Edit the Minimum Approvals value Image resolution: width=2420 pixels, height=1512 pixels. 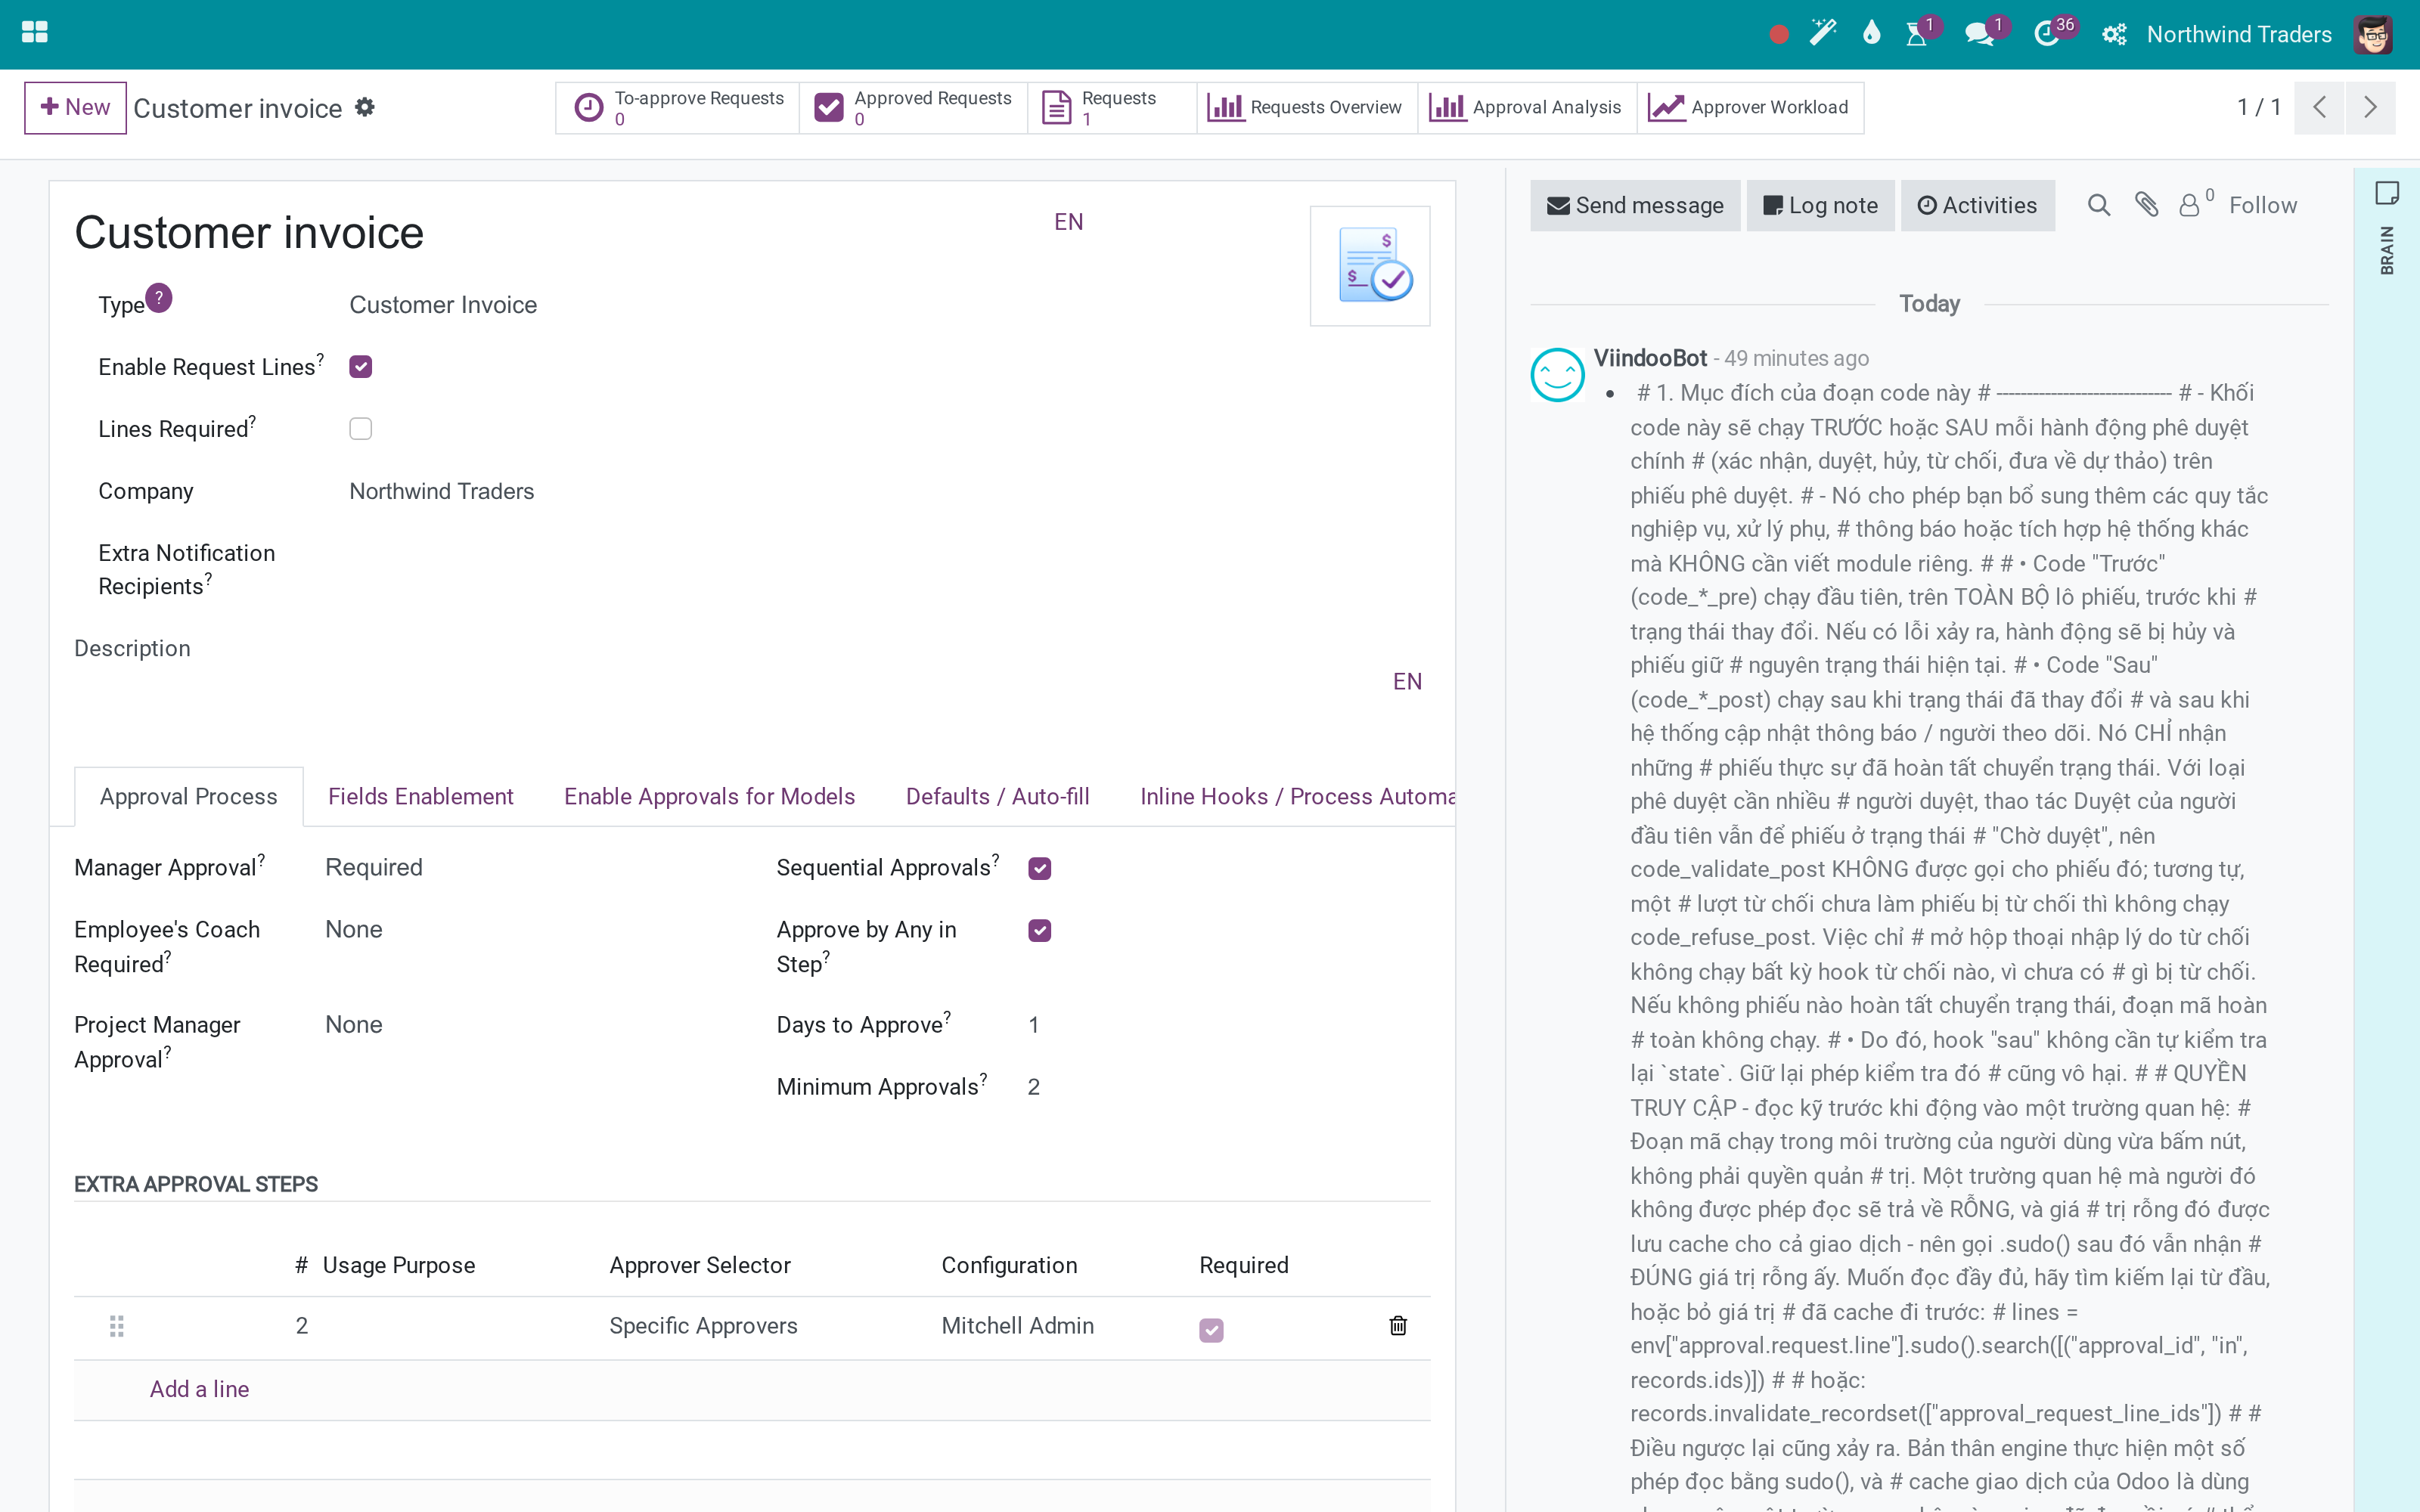(1034, 1086)
